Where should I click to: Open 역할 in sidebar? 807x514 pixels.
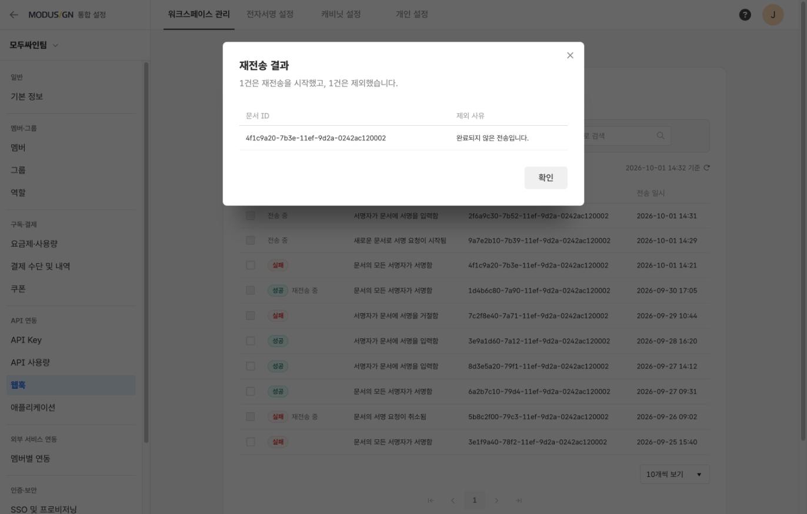point(71,192)
